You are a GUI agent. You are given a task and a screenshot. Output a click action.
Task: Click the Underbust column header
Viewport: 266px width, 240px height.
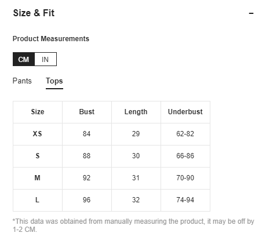(185, 112)
